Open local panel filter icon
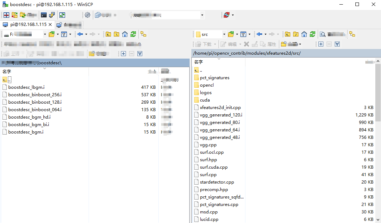 tap(64, 34)
